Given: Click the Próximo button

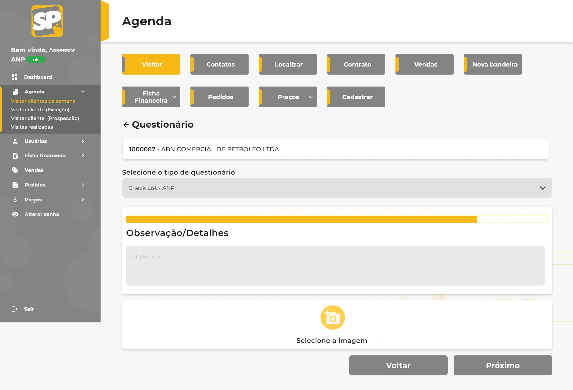Looking at the screenshot, I should tap(503, 365).
